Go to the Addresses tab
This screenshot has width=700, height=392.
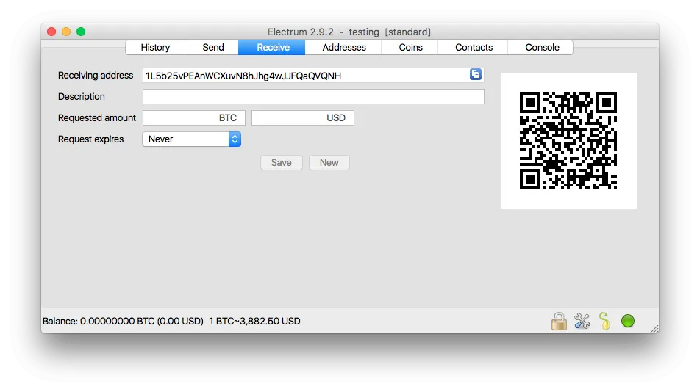[x=344, y=47]
